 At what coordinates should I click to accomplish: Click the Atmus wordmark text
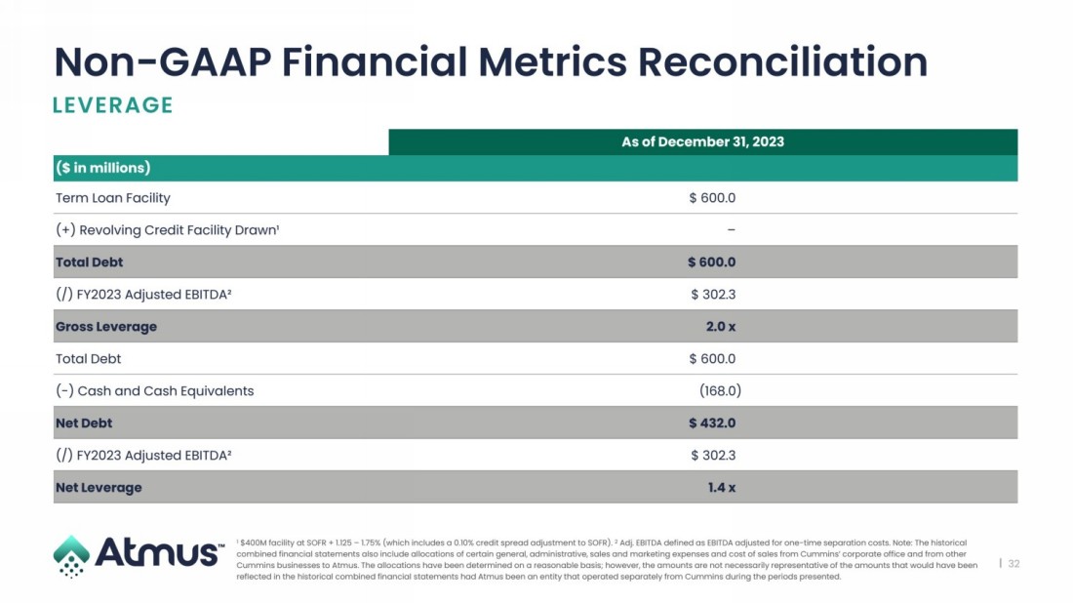click(159, 553)
